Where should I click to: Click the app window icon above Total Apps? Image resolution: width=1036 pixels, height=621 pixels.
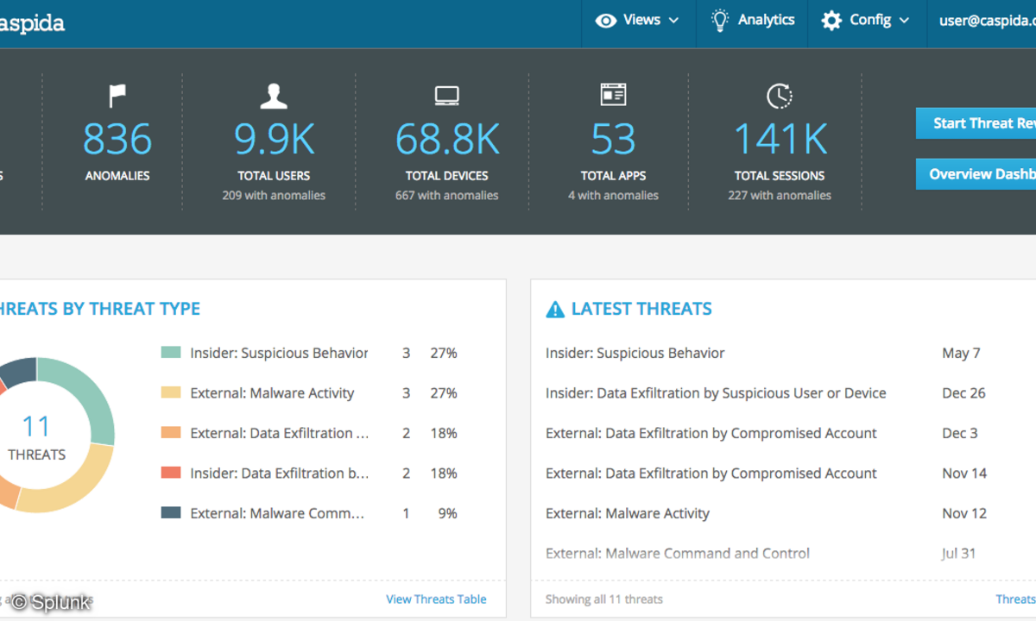pyautogui.click(x=613, y=95)
